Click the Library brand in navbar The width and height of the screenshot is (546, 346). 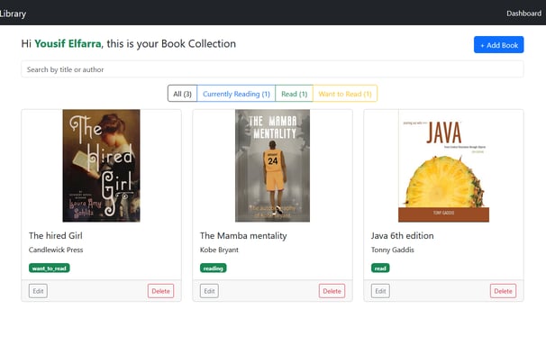click(x=13, y=14)
